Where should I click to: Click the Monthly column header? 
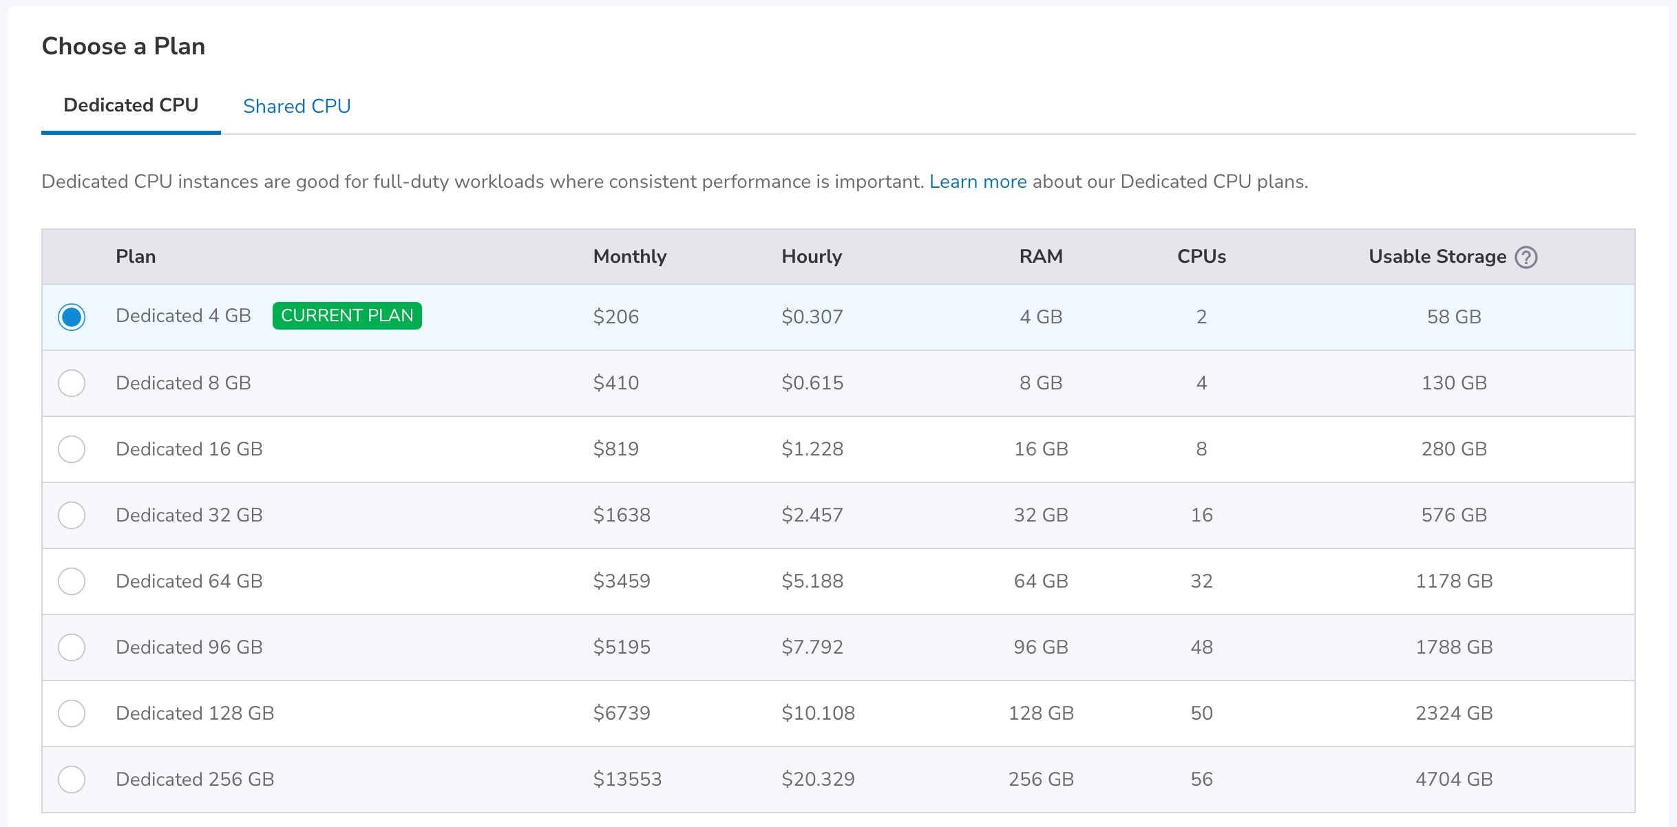point(630,257)
